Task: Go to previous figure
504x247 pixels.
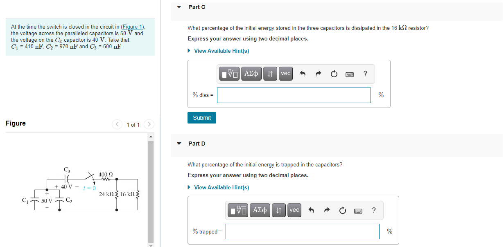Action: tap(118, 124)
